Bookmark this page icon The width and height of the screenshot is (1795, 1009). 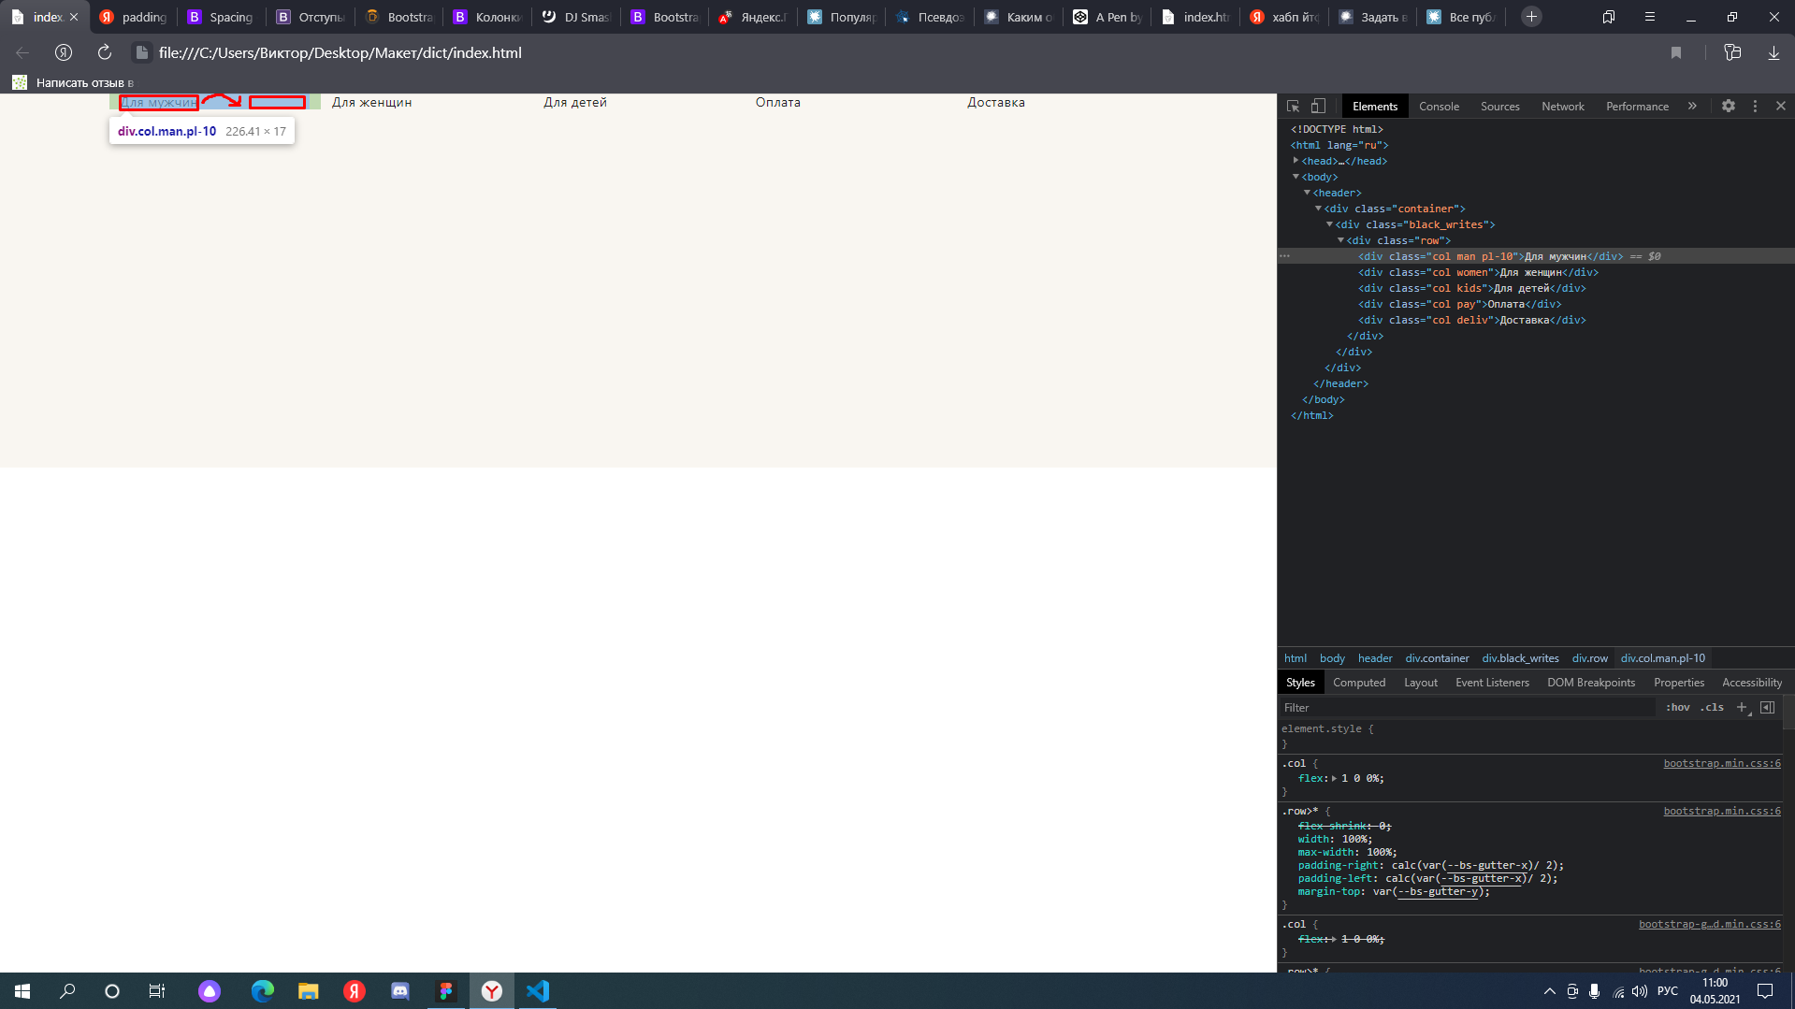(x=1676, y=53)
